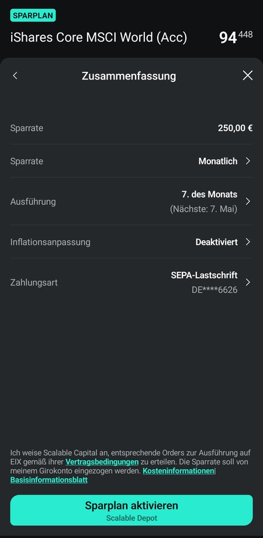Tap the SPARPLAN badge at the top
This screenshot has height=538, width=263.
[x=33, y=16]
